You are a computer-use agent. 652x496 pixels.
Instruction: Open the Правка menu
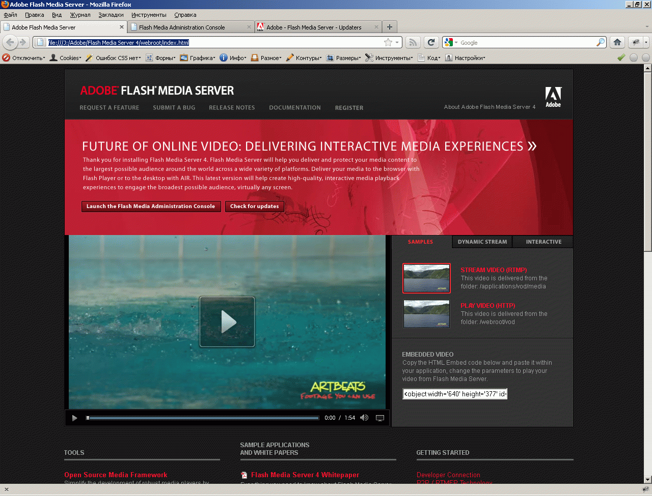click(35, 15)
